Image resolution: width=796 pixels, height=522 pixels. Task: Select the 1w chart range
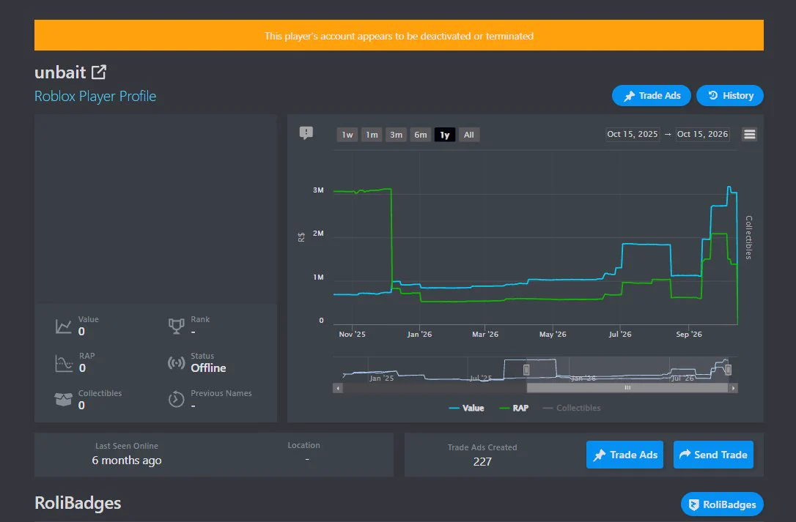tap(347, 135)
